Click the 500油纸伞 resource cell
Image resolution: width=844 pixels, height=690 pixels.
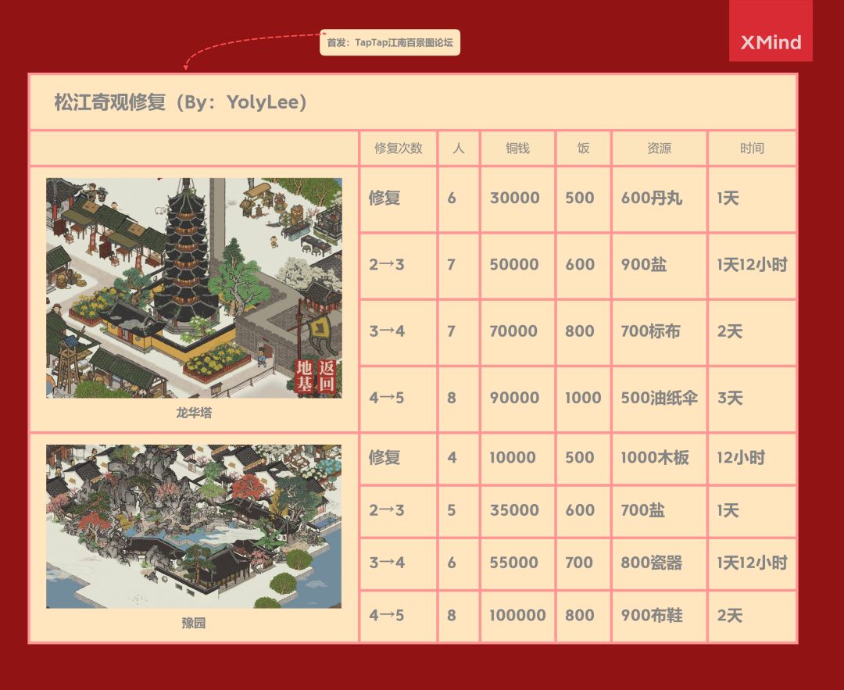coord(660,399)
